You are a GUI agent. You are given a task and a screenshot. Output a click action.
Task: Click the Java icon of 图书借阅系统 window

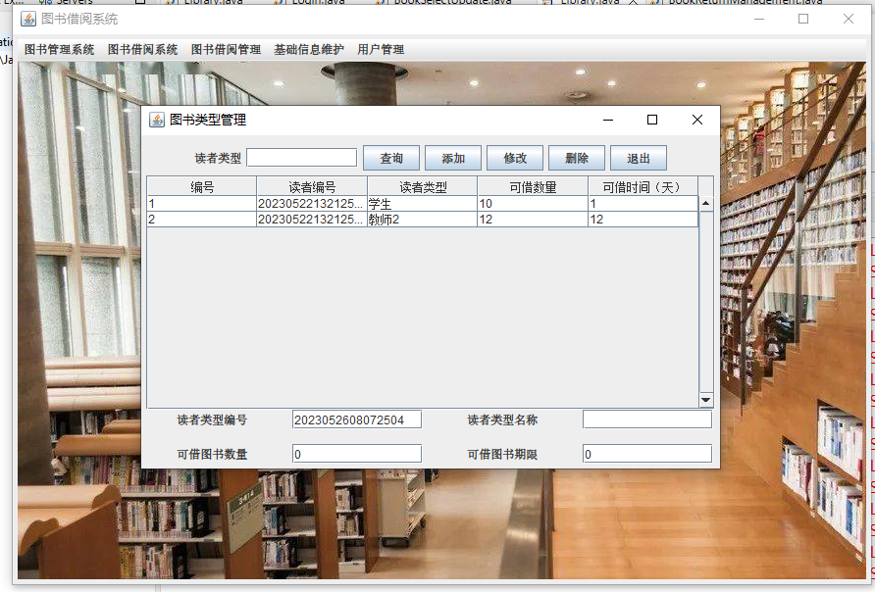[x=28, y=19]
